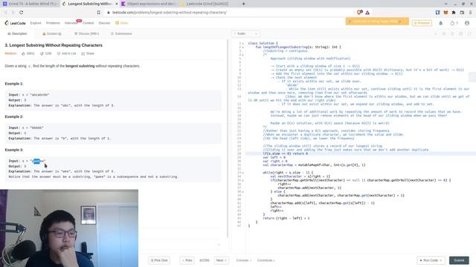Collapse code fold arrow on line 2

(243, 47)
